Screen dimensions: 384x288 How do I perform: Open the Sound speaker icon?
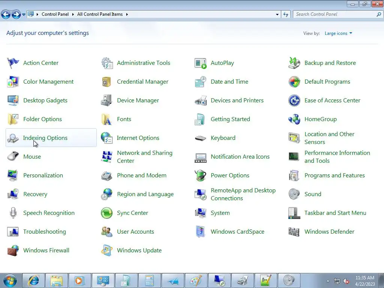(x=294, y=194)
